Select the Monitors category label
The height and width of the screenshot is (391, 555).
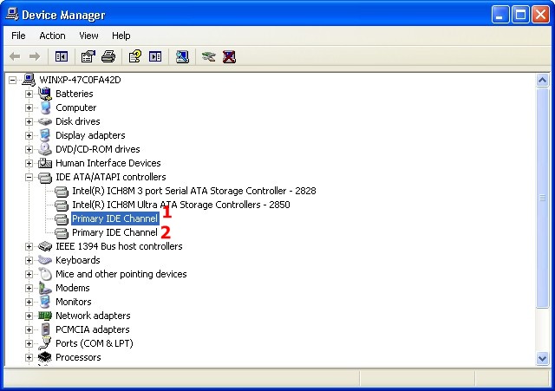73,302
